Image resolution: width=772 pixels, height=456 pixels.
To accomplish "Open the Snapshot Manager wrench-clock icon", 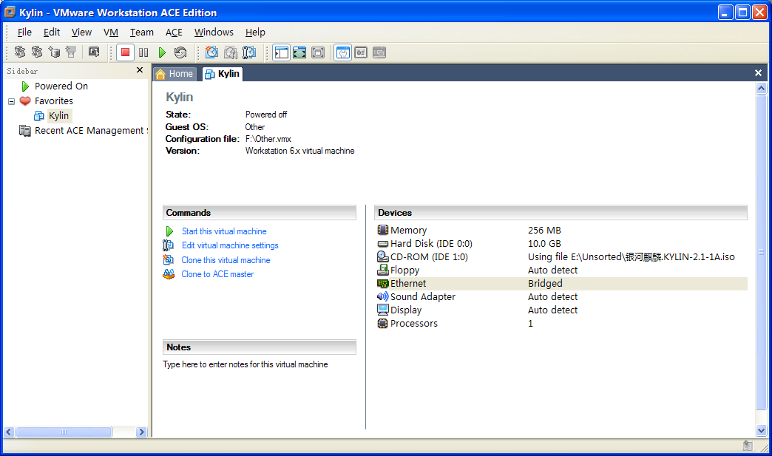I will (249, 52).
